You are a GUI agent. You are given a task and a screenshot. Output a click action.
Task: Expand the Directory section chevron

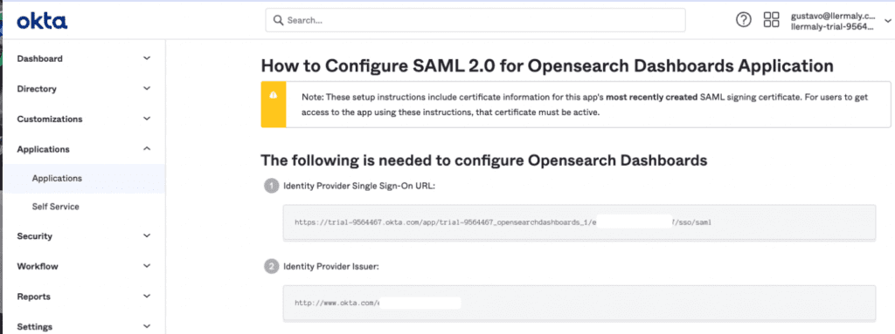pyautogui.click(x=147, y=88)
